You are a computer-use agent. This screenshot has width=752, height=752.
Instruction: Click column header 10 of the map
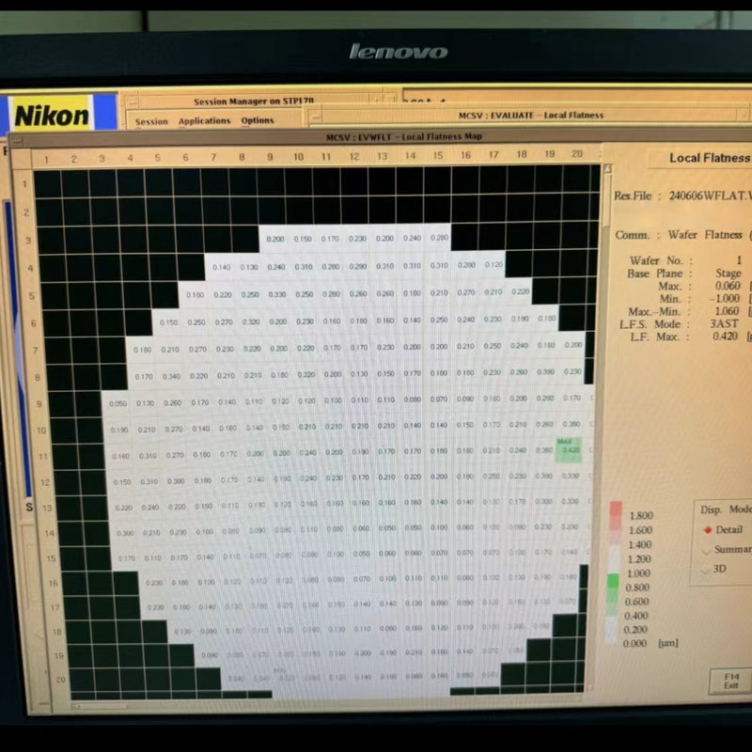pos(298,155)
